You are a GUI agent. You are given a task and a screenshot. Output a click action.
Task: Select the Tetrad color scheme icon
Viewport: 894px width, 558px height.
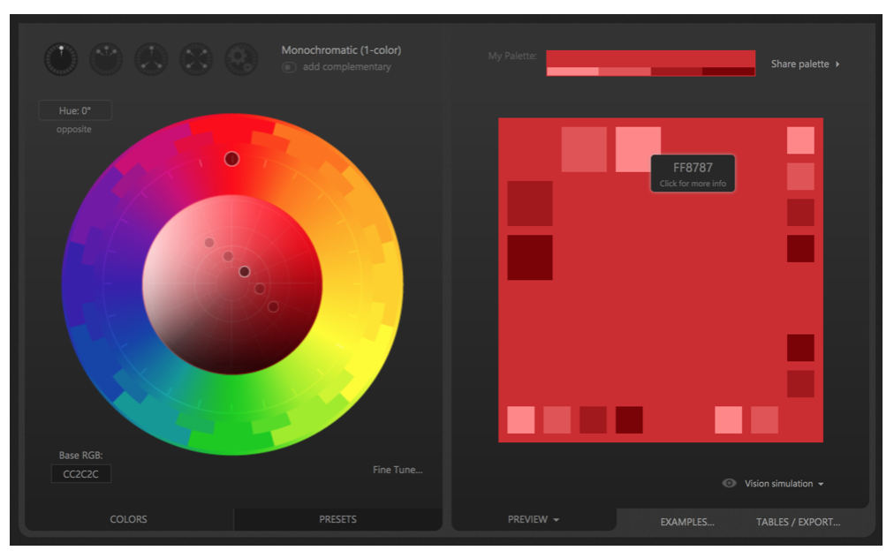pyautogui.click(x=196, y=58)
